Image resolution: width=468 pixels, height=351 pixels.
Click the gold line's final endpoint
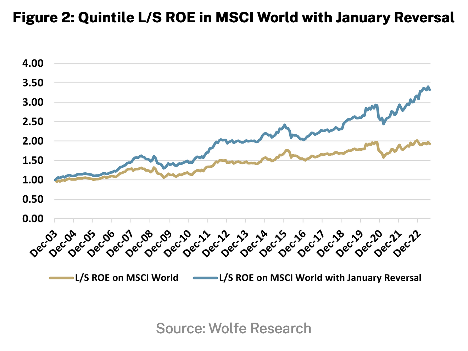tap(430, 144)
